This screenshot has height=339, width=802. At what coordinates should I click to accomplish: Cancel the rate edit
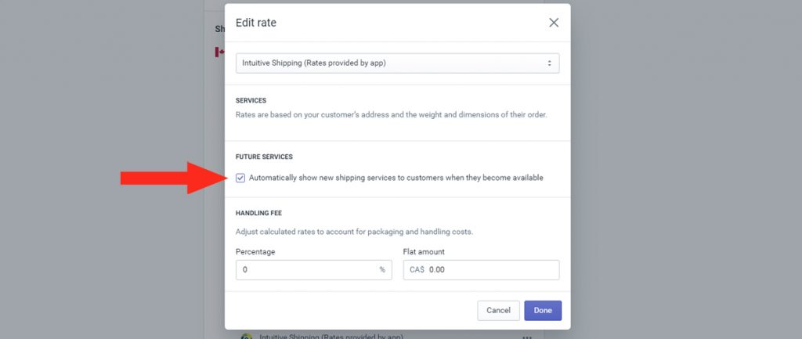[498, 310]
